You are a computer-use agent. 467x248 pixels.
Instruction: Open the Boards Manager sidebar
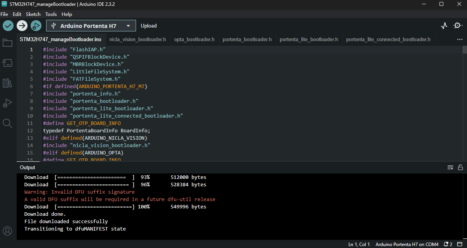click(7, 63)
